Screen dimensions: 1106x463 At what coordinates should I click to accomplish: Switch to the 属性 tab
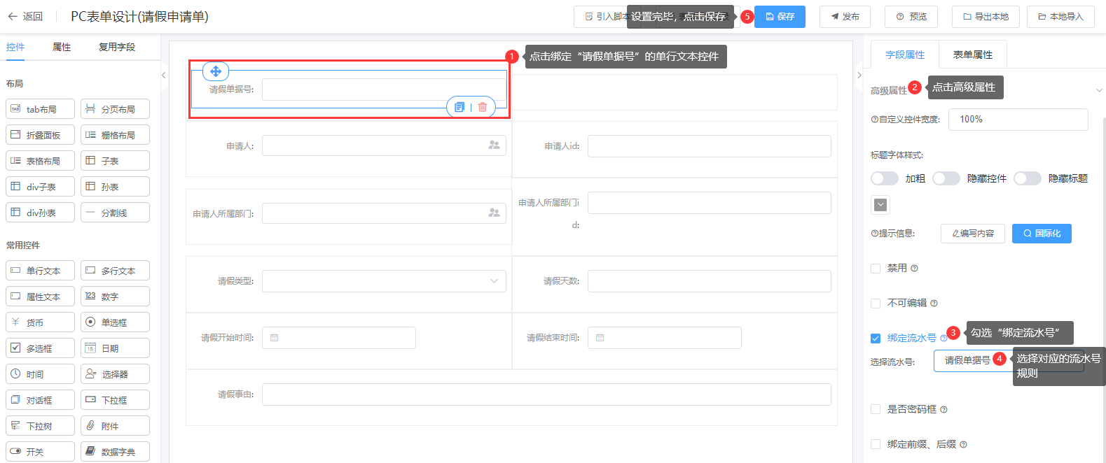click(62, 47)
